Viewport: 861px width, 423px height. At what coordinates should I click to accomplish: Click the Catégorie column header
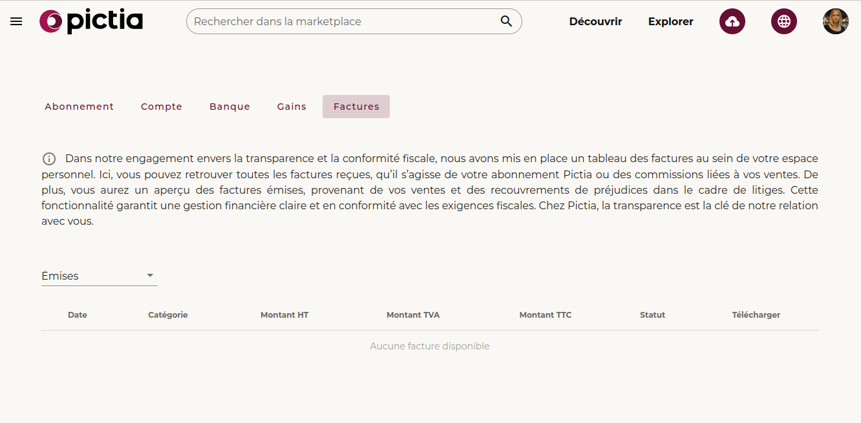click(168, 315)
